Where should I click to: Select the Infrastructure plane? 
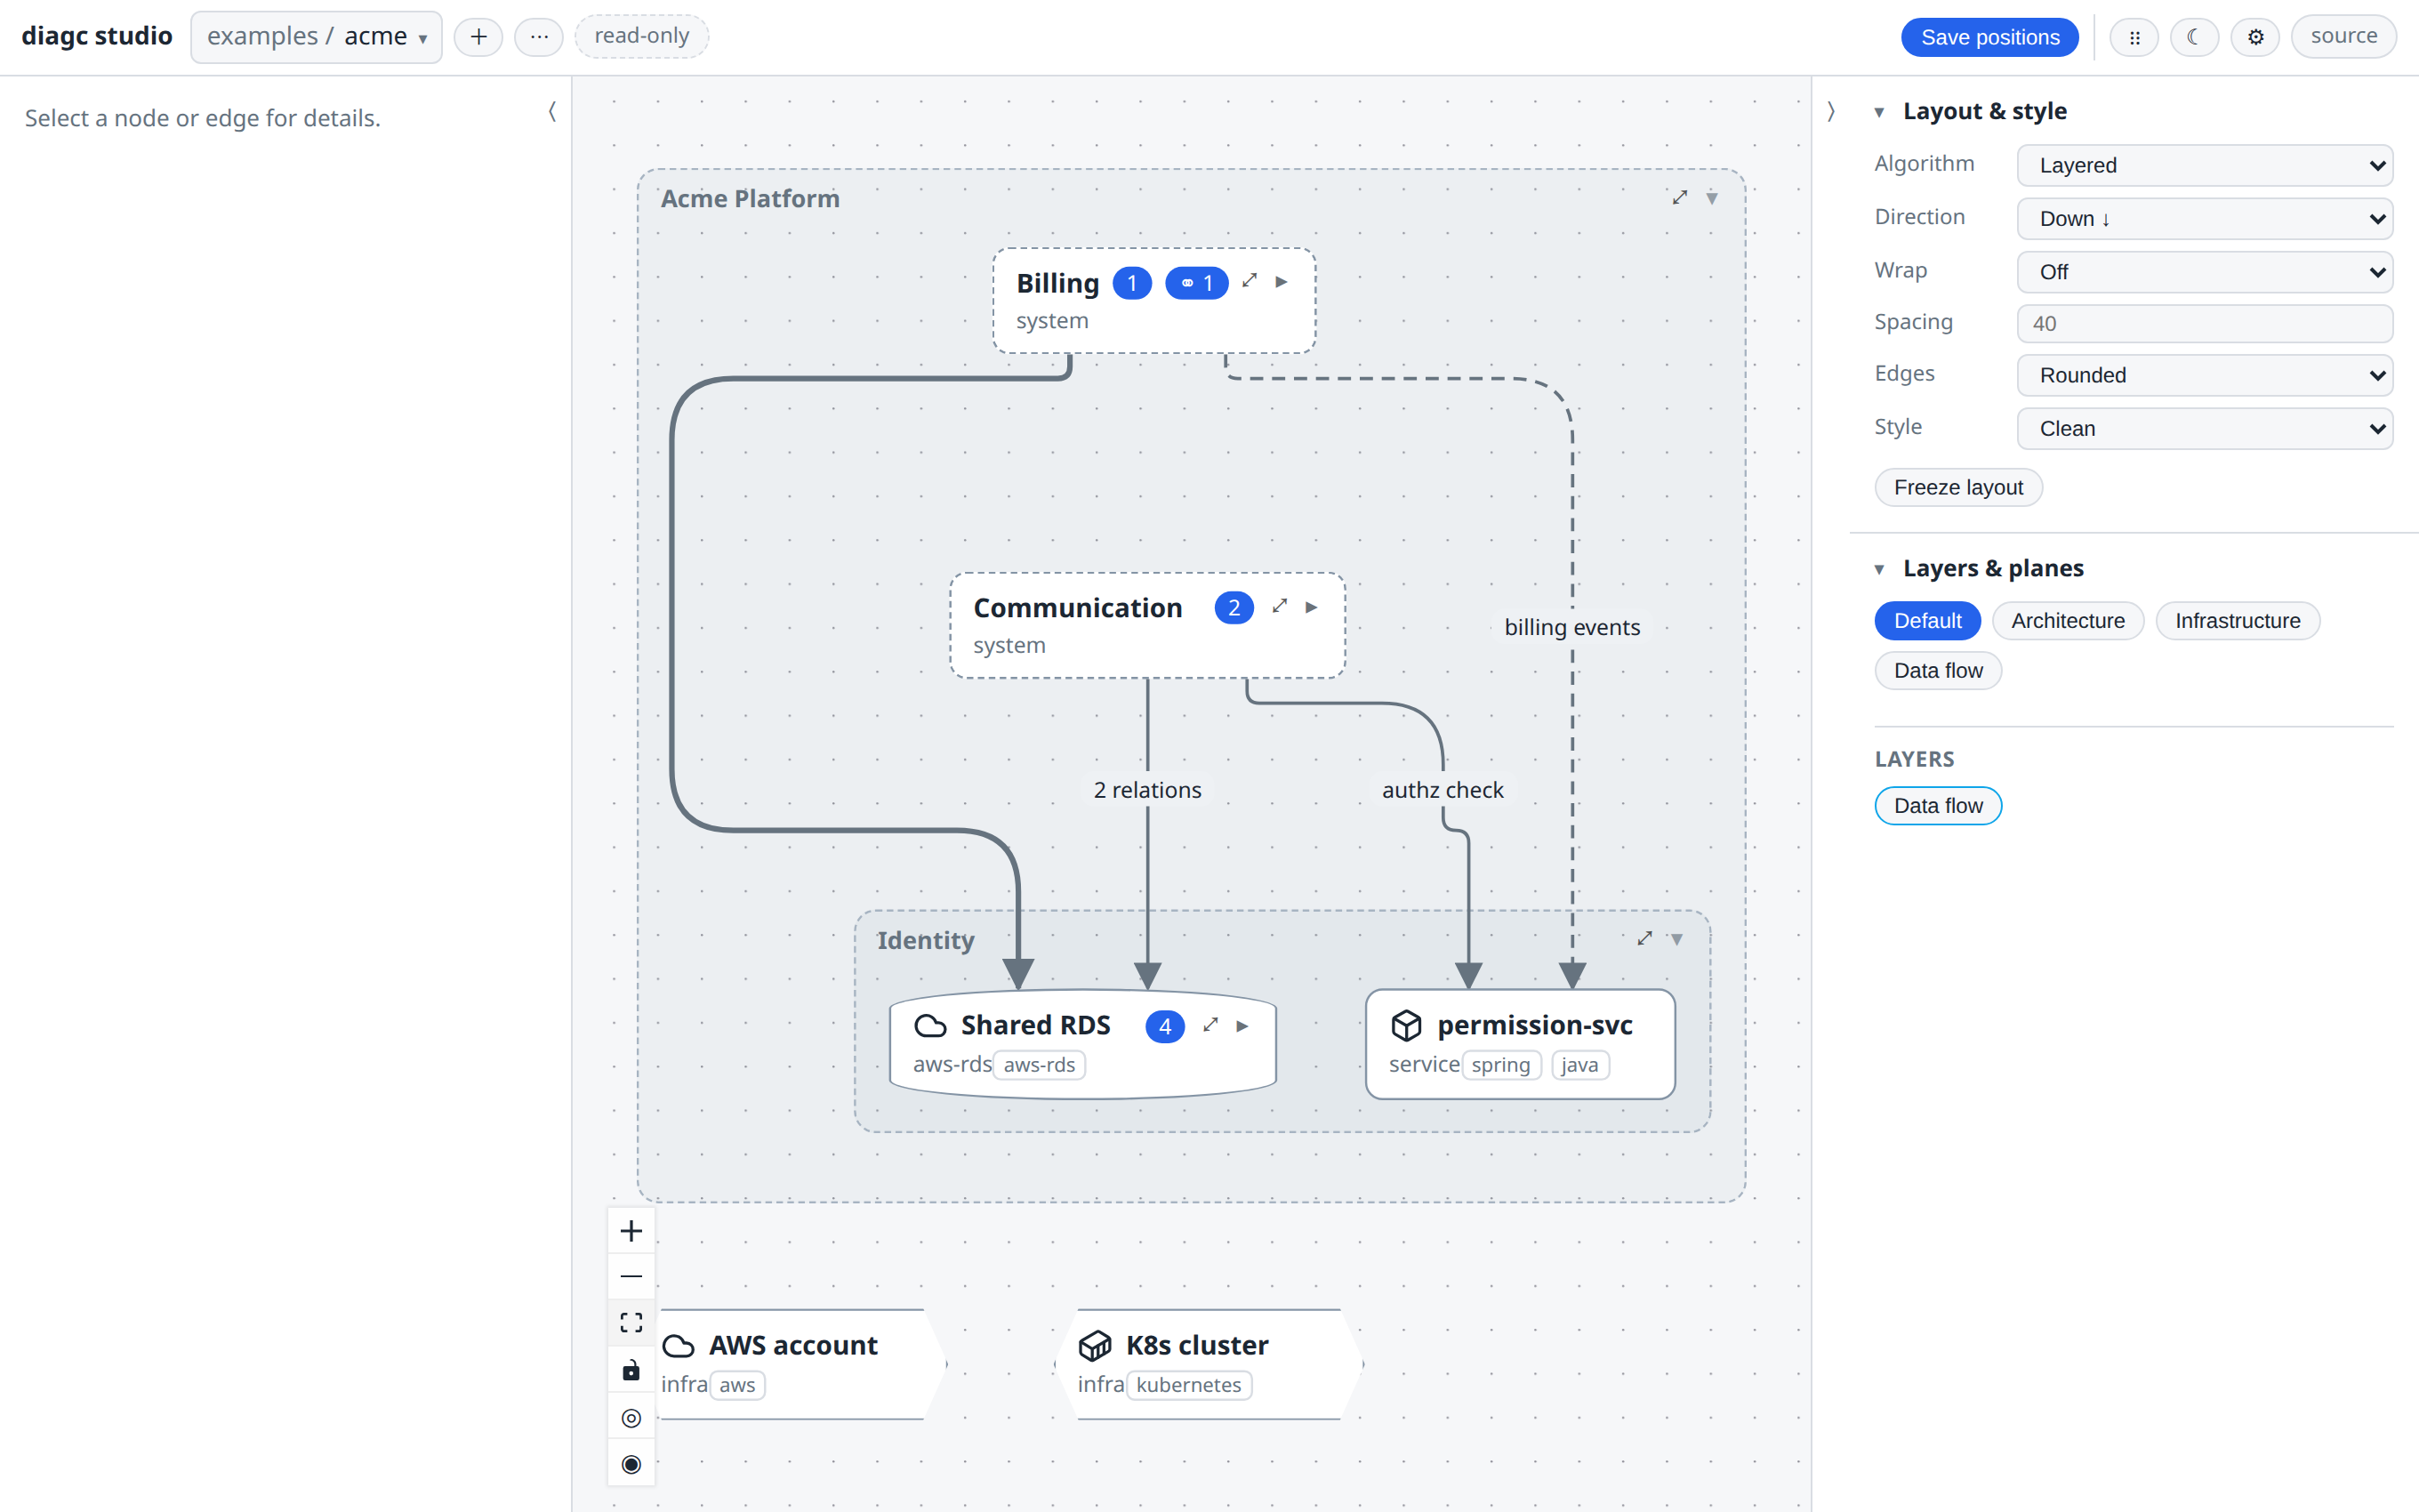click(2237, 620)
